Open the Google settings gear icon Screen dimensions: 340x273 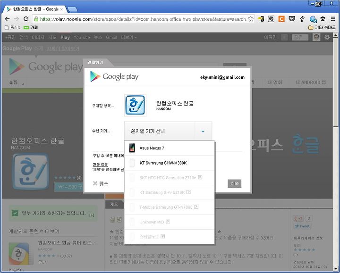tap(327, 37)
